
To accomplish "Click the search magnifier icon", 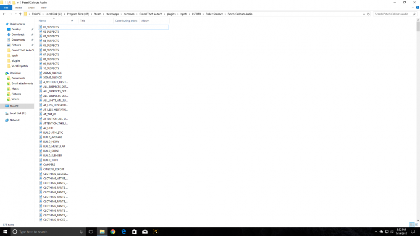I will (x=415, y=14).
